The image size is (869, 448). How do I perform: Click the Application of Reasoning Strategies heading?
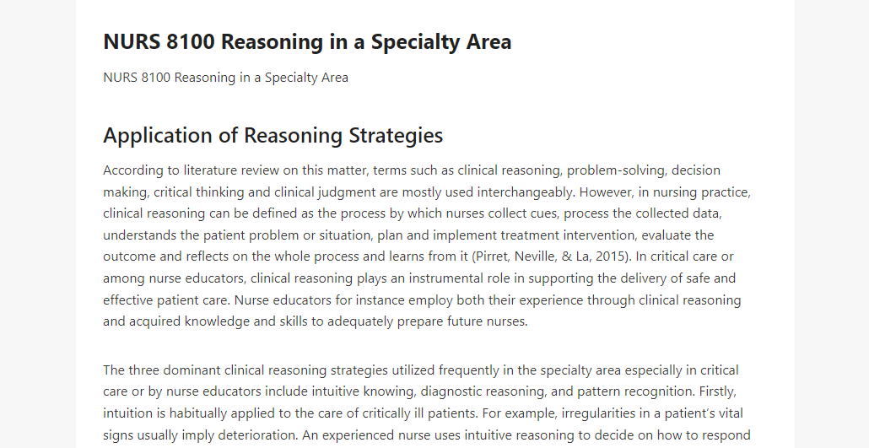point(273,135)
